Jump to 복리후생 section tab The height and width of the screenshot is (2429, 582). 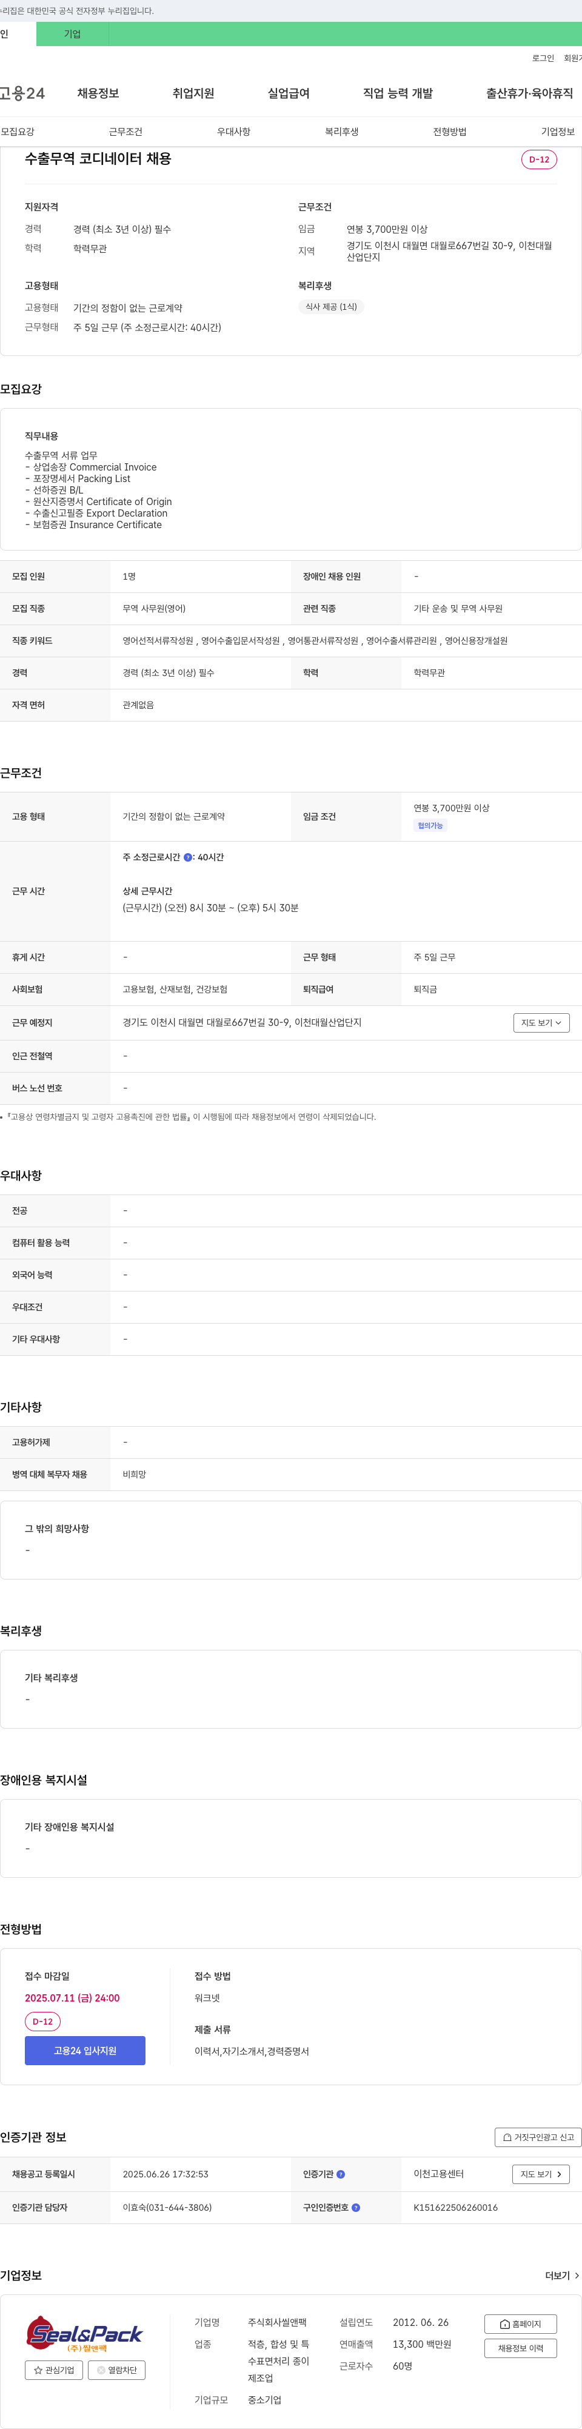coord(341,132)
